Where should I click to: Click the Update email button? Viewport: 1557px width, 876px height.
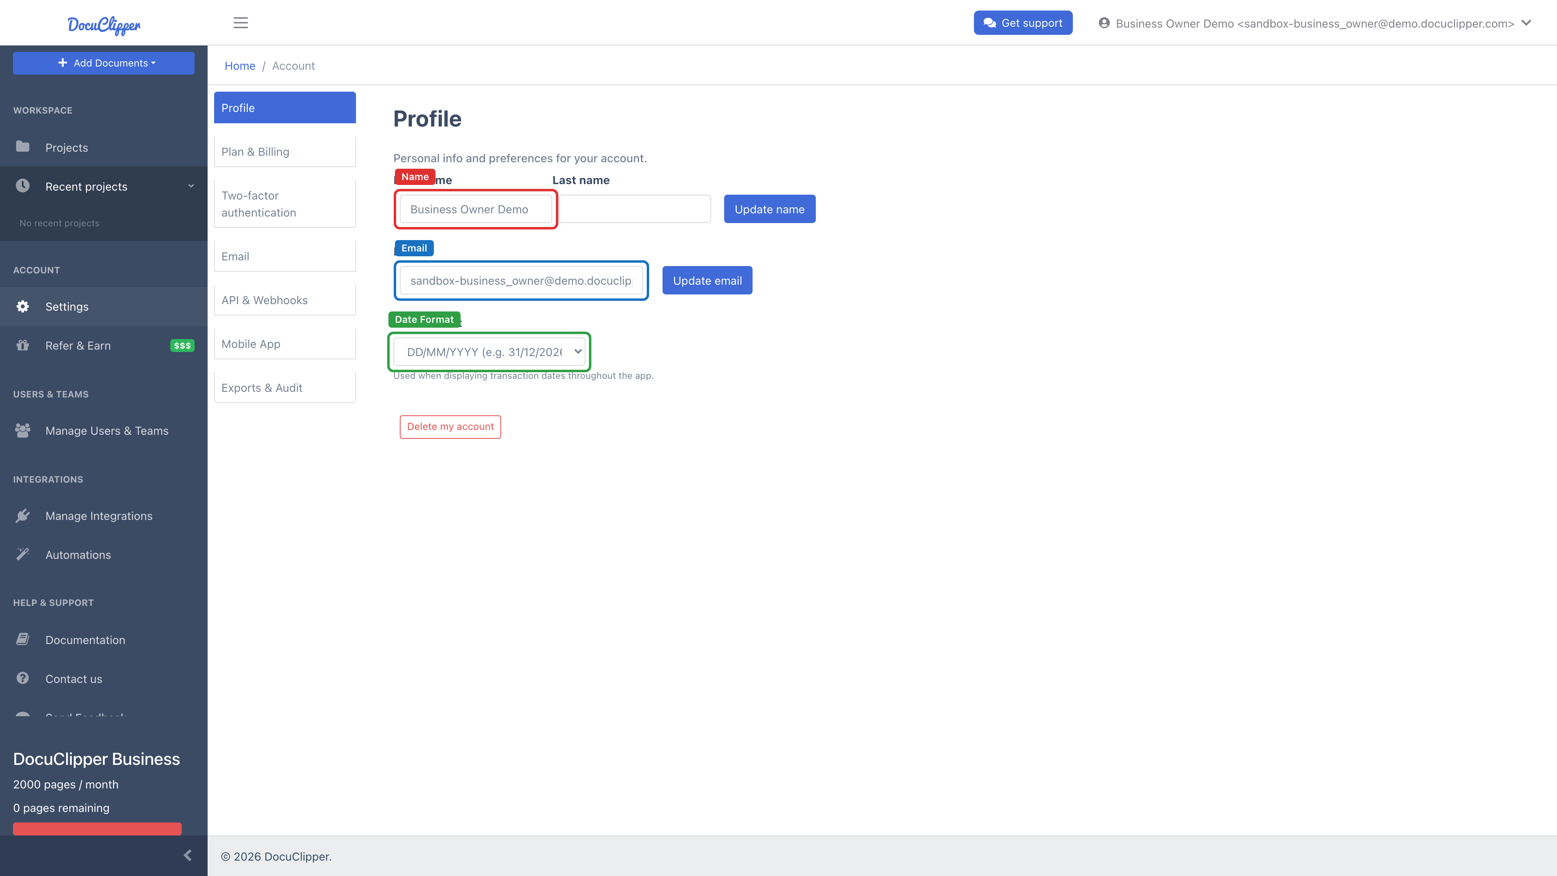707,281
